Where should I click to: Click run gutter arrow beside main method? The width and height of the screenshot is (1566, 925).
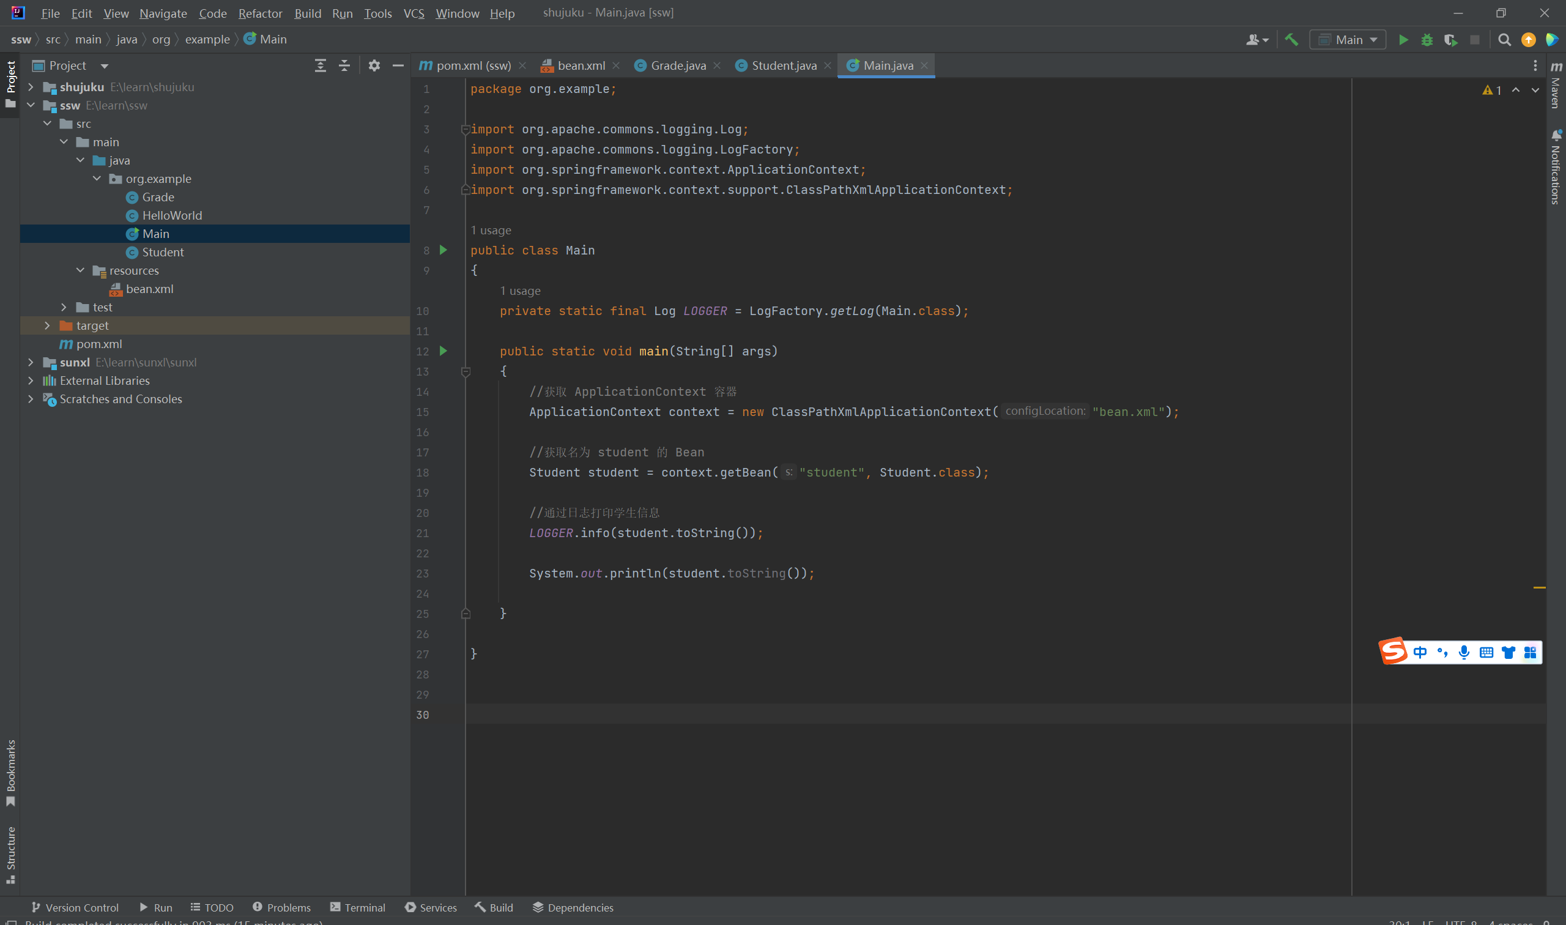(x=443, y=351)
